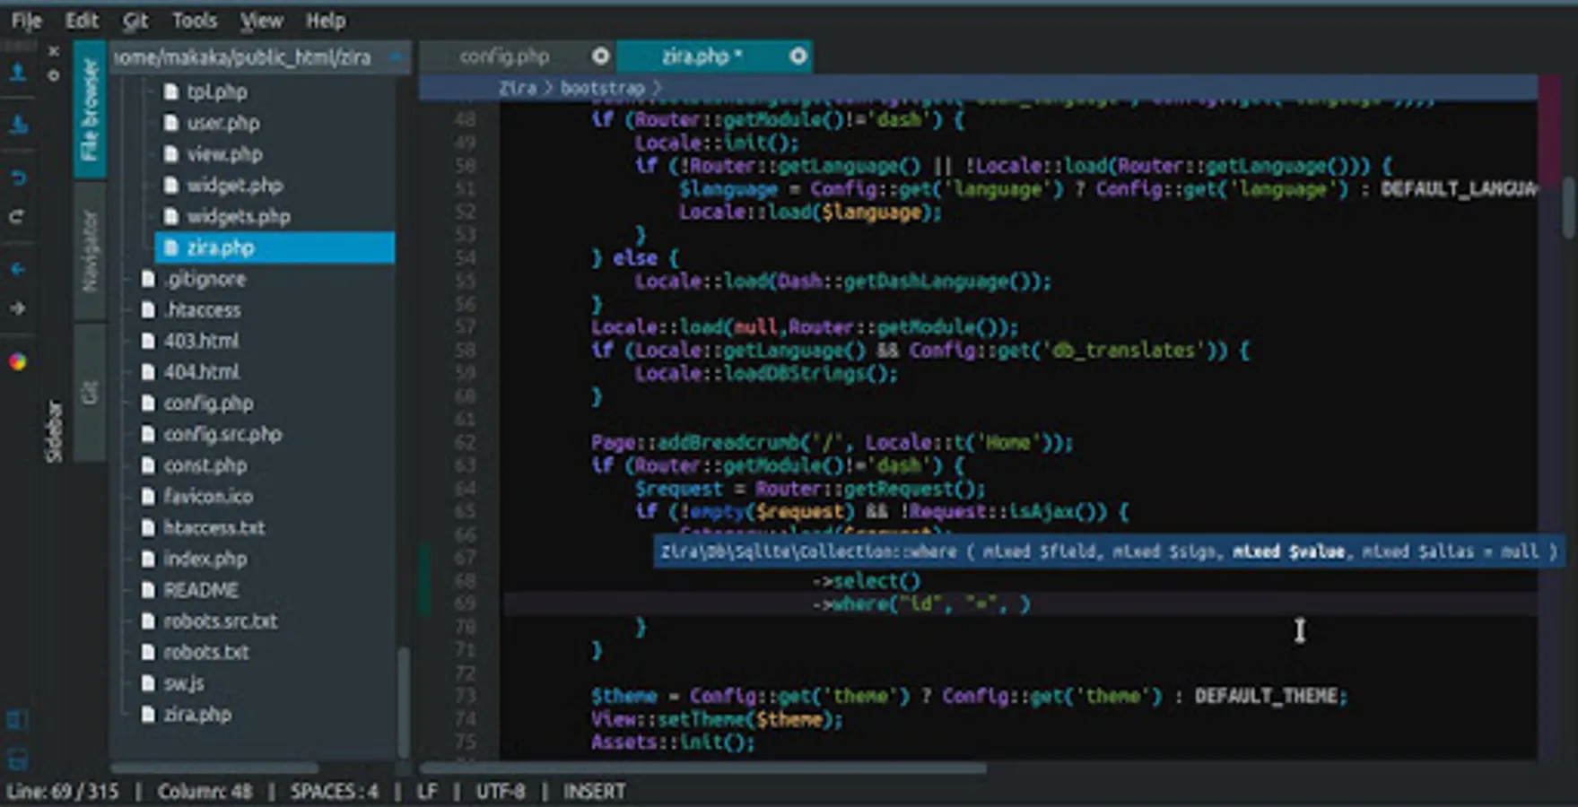The height and width of the screenshot is (807, 1578).
Task: Open the Tools menu
Action: click(x=194, y=20)
